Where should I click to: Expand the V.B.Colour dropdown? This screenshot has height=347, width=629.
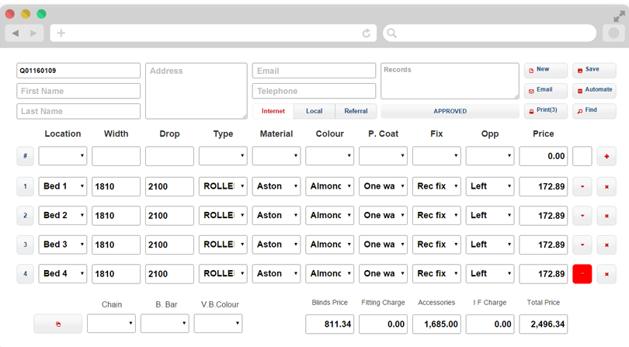click(218, 324)
